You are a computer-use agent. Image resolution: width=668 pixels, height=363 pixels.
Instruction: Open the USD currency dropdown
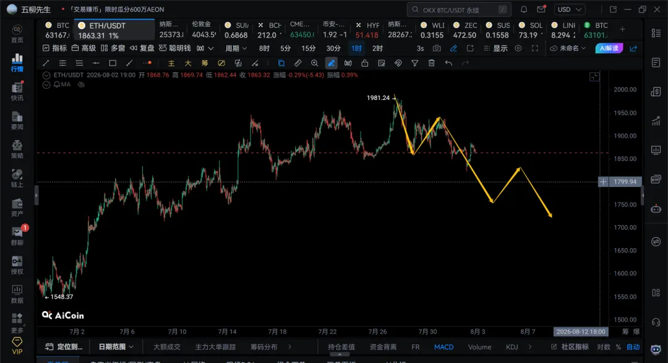pyautogui.click(x=569, y=9)
